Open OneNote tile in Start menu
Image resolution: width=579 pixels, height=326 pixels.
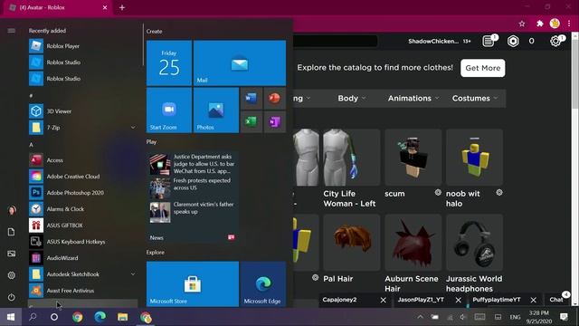[275, 121]
